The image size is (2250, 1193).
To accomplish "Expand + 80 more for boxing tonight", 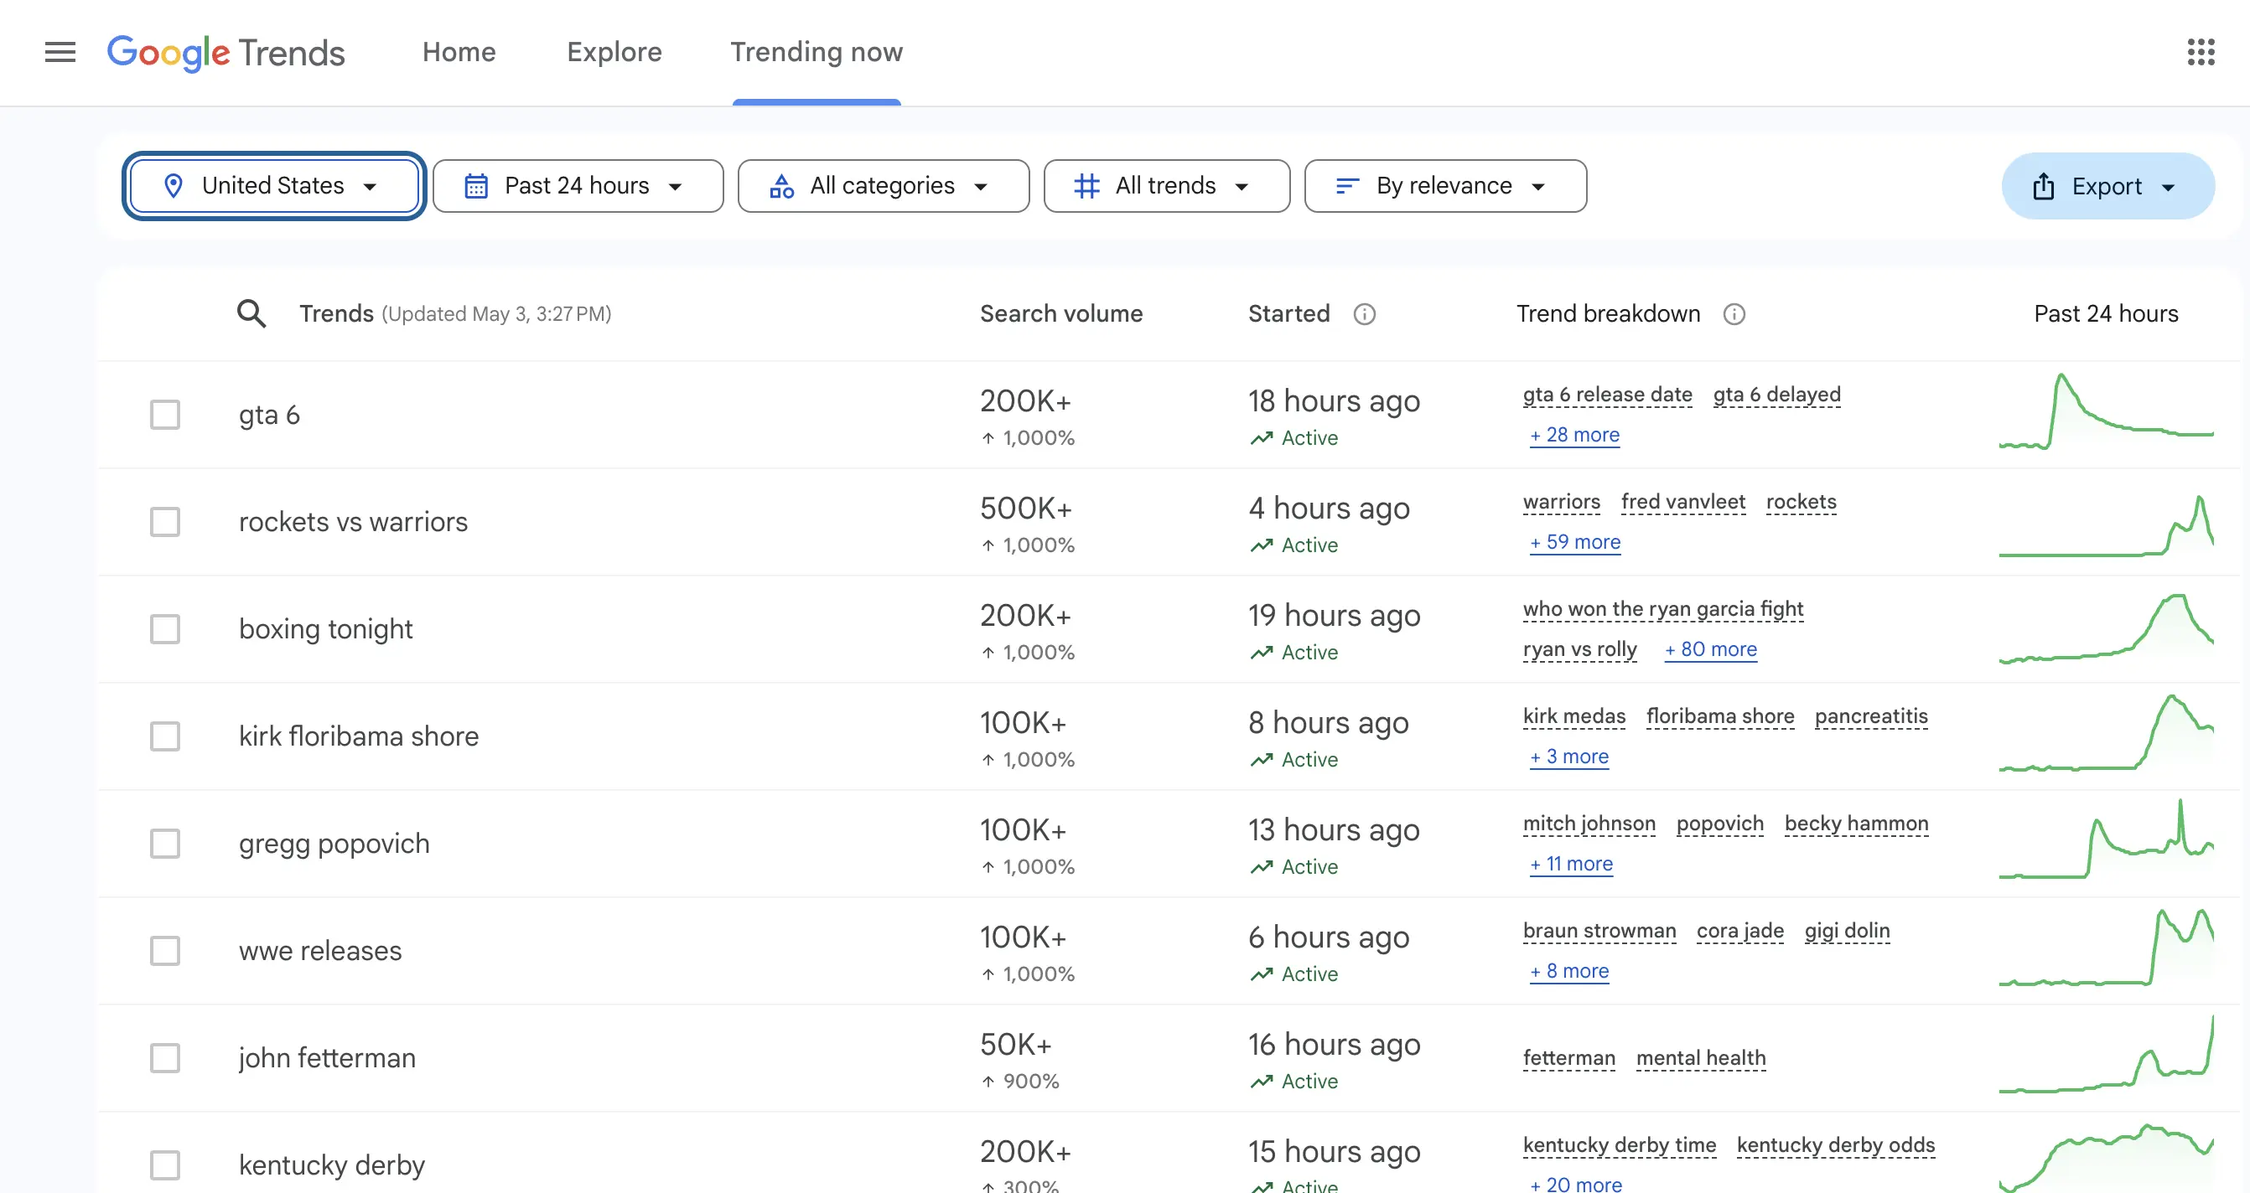I will 1710,649.
